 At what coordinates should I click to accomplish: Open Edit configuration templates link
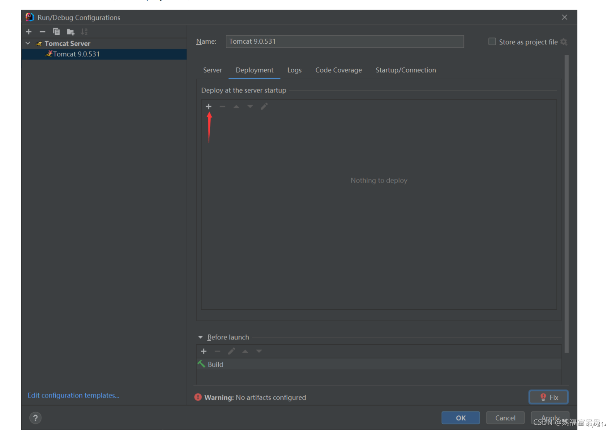click(74, 395)
